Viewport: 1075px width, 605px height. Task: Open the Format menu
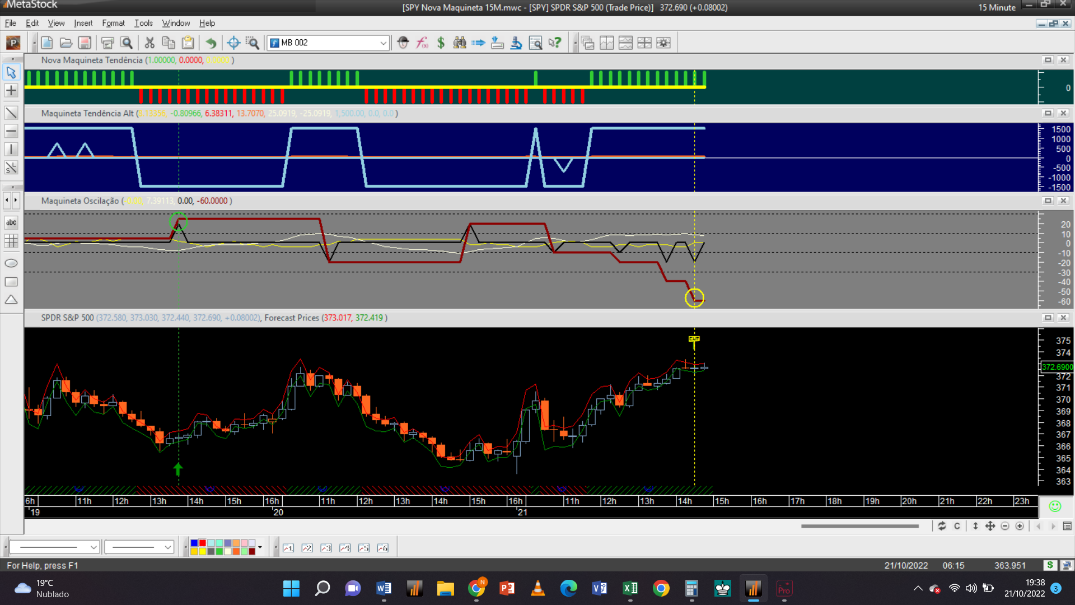click(113, 23)
